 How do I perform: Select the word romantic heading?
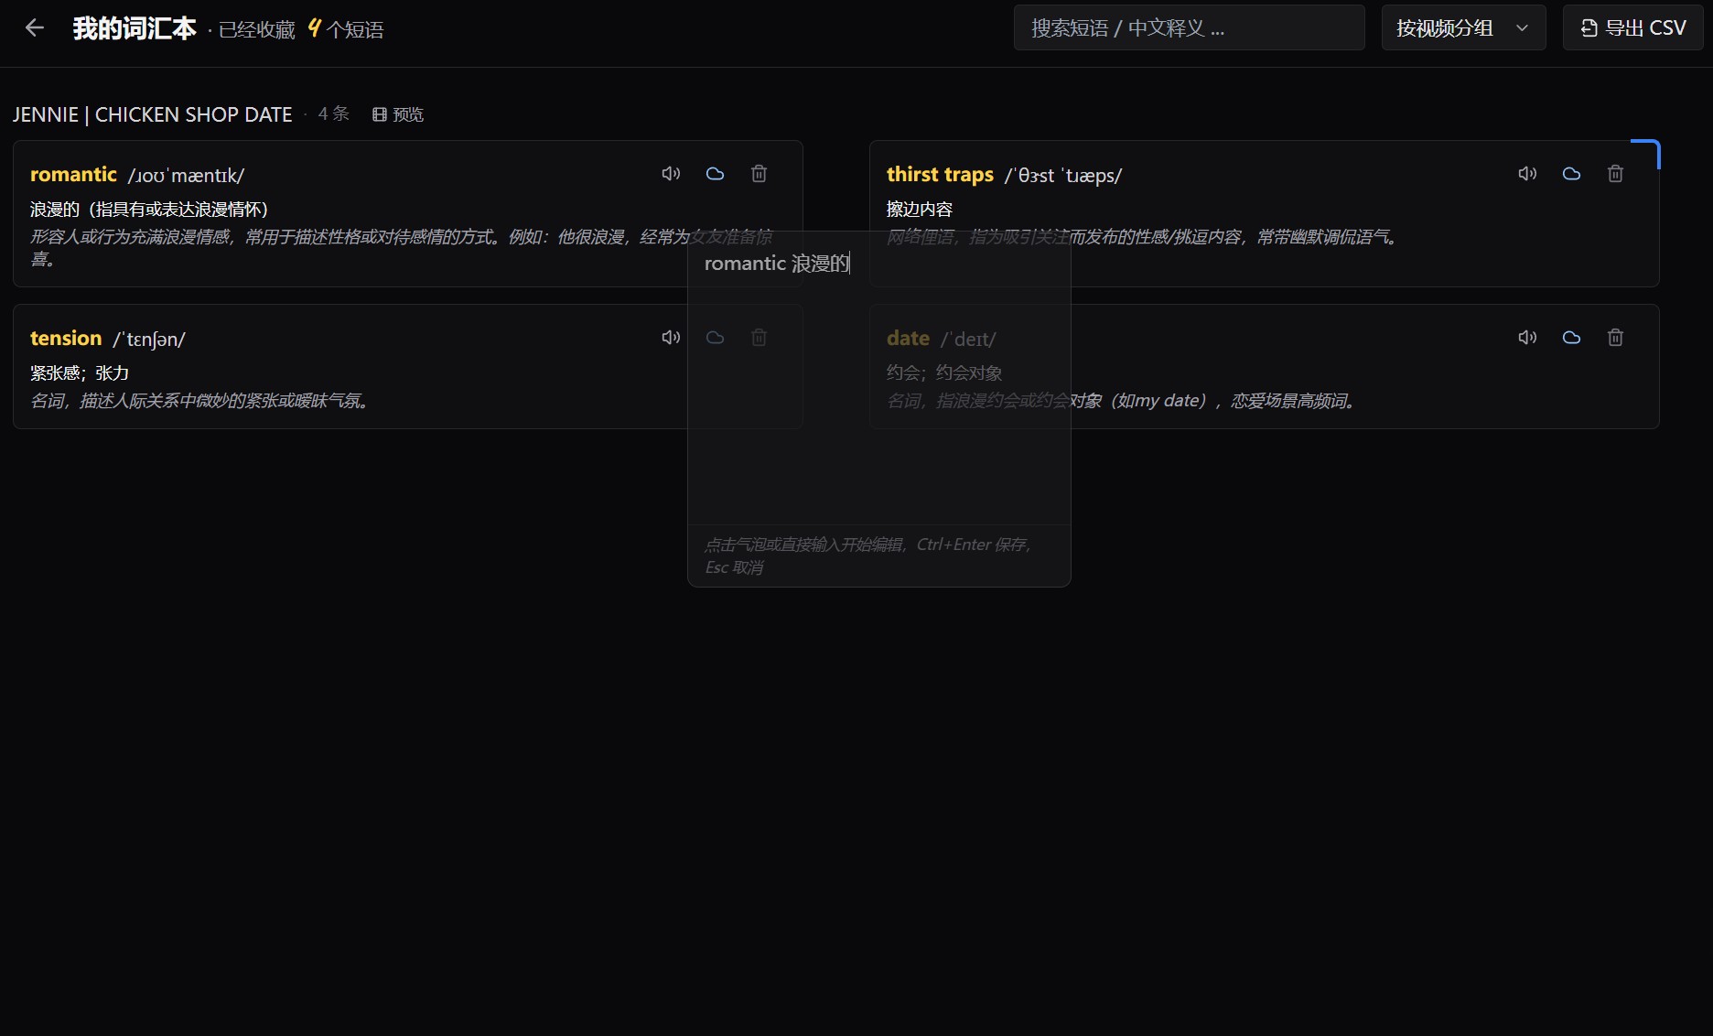pyautogui.click(x=73, y=174)
